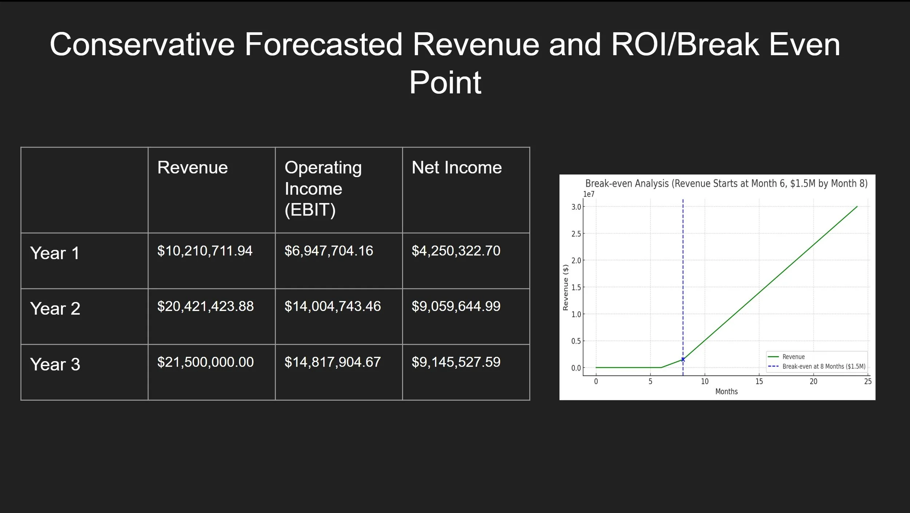Image resolution: width=910 pixels, height=513 pixels.
Task: Click the Break-even Analysis chart title
Action: [x=726, y=183]
